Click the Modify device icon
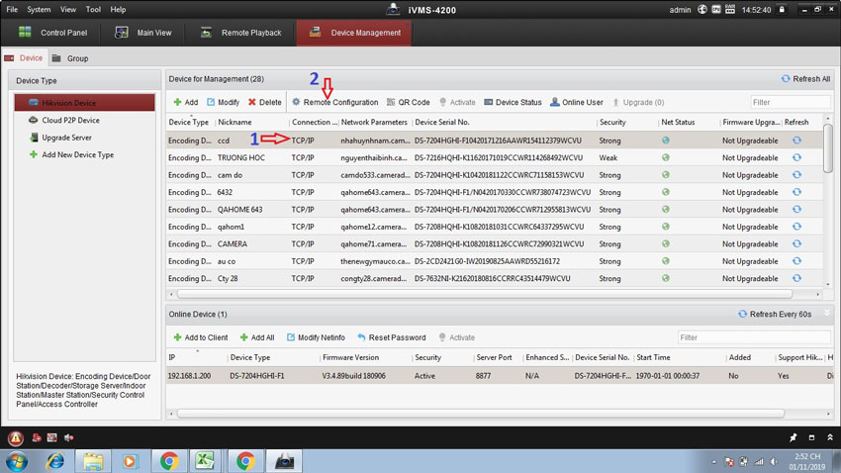Viewport: 841px width, 473px height. pyautogui.click(x=223, y=102)
